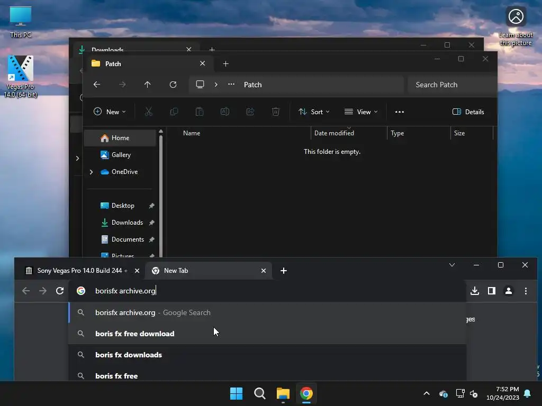
Task: Toggle the Details pane
Action: [468, 112]
